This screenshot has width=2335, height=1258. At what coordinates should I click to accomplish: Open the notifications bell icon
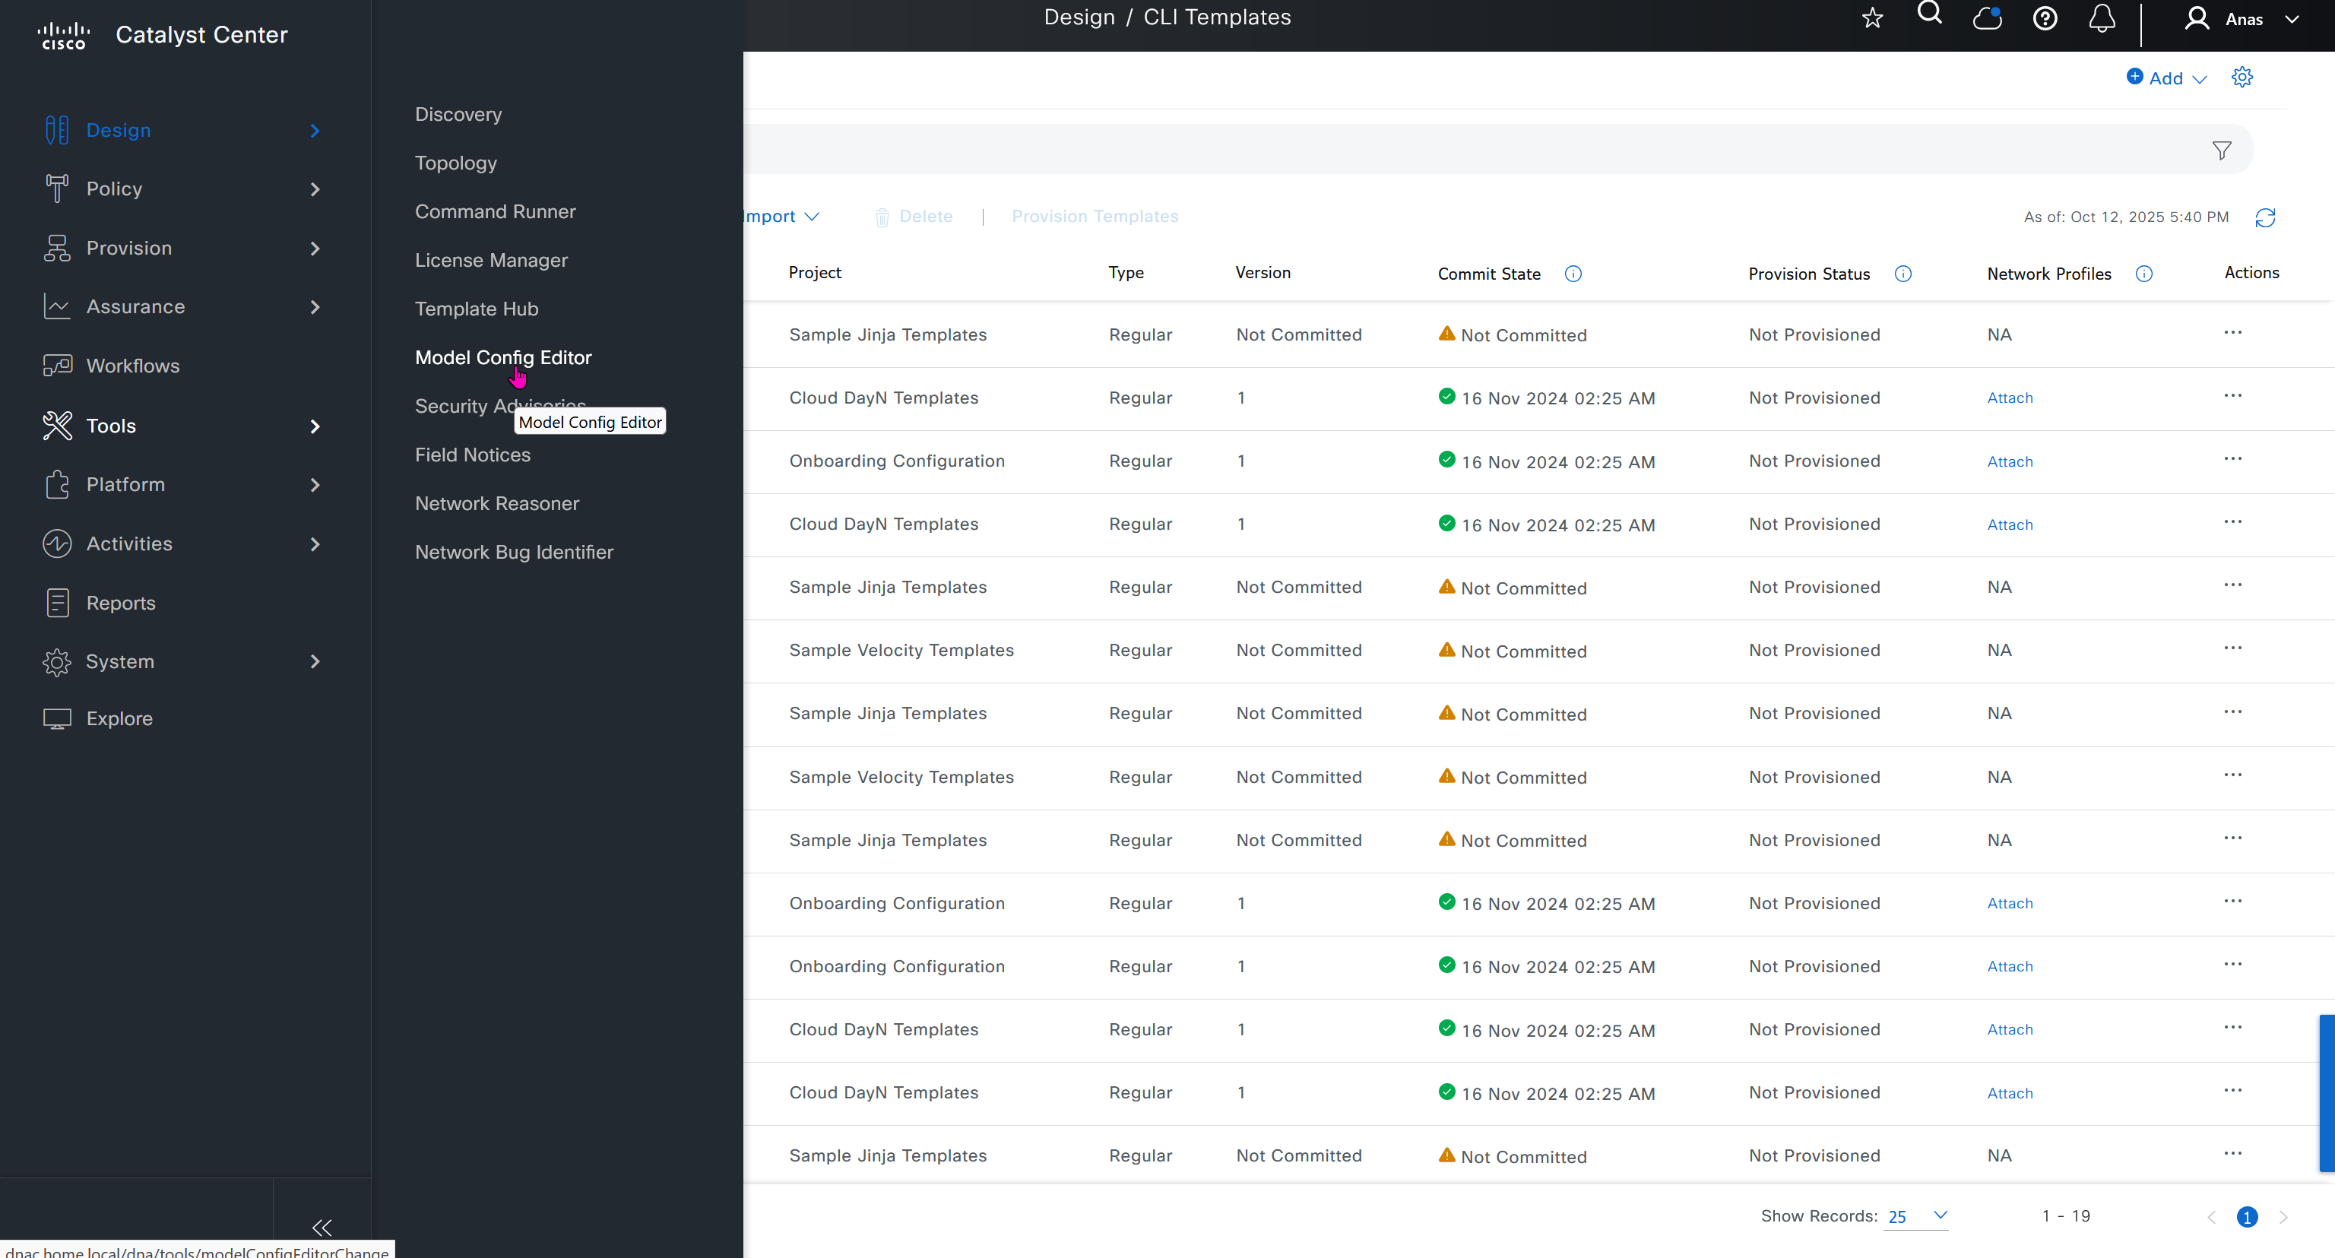click(x=2101, y=18)
